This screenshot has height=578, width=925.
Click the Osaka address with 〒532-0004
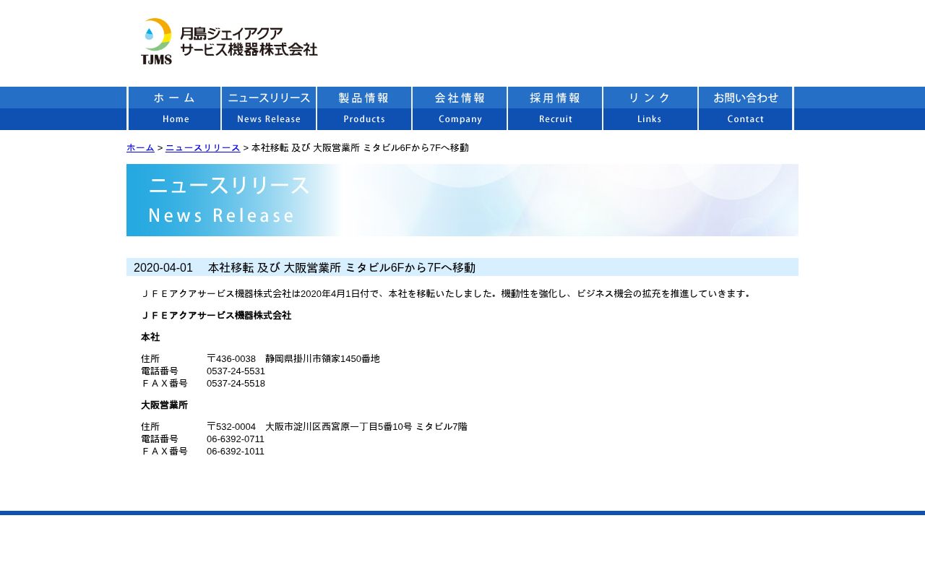[x=337, y=427]
